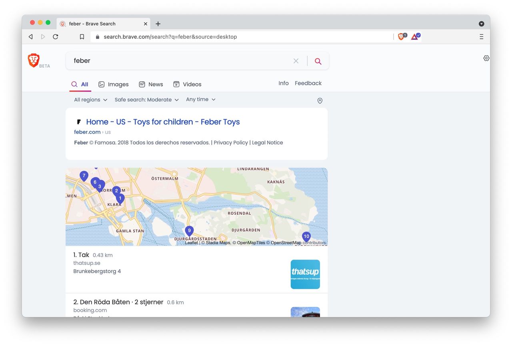Expand the All regions dropdown
The image size is (512, 346).
point(91,100)
